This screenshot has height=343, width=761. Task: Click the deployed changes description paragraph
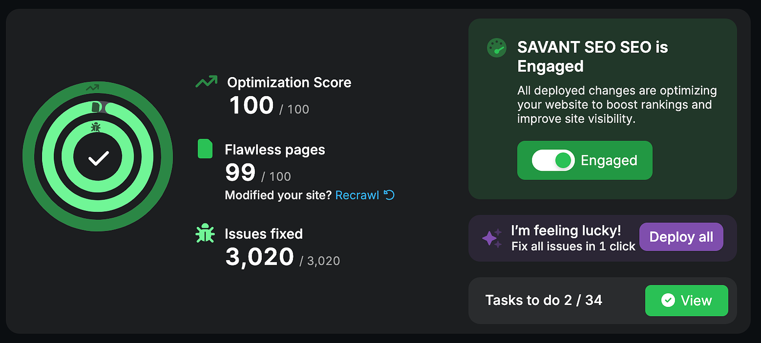617,104
